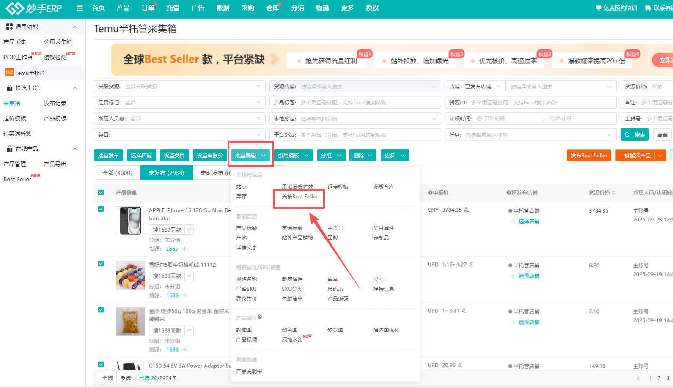The image size is (673, 388).
Task: Click the plus icon beside 金沙 row's 1688 source
Action: (185, 350)
